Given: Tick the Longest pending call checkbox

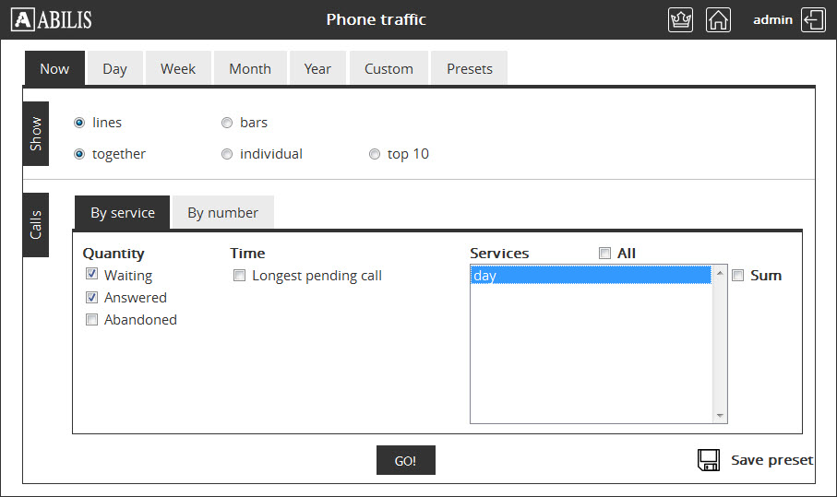Looking at the screenshot, I should (239, 276).
